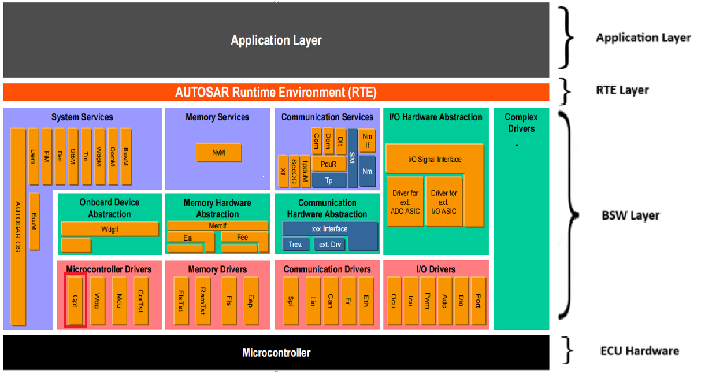Click the Driver for ext. ADC ASIC block

[x=405, y=202]
